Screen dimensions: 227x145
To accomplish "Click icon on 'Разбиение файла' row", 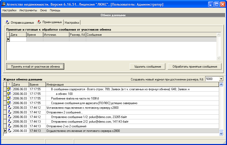I will point(9,98).
